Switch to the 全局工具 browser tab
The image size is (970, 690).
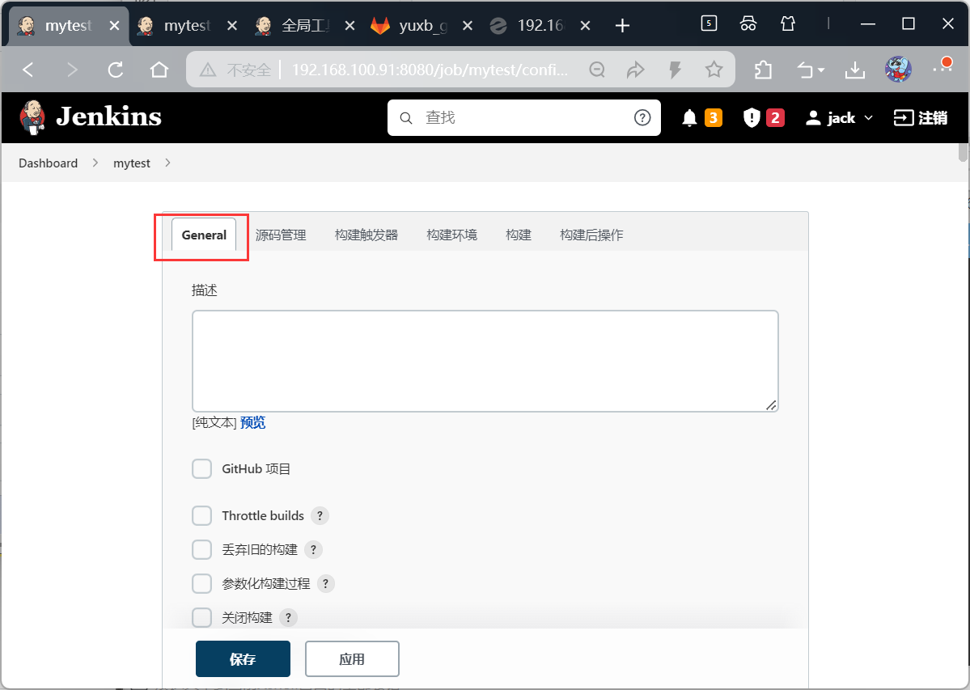click(303, 26)
